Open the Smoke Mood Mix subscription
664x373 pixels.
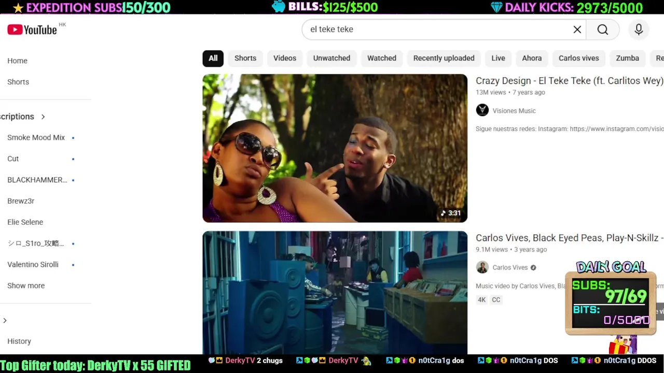click(36, 138)
